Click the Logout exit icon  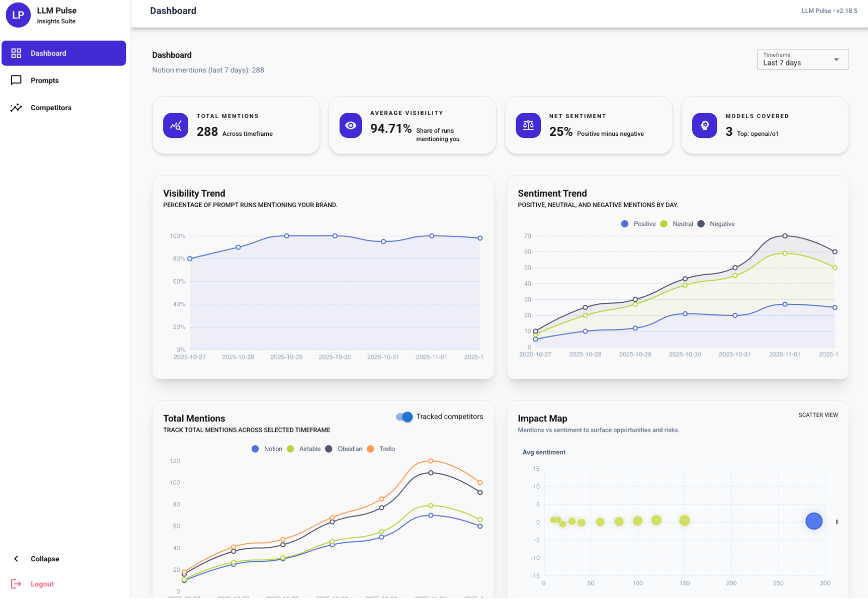pyautogui.click(x=16, y=584)
